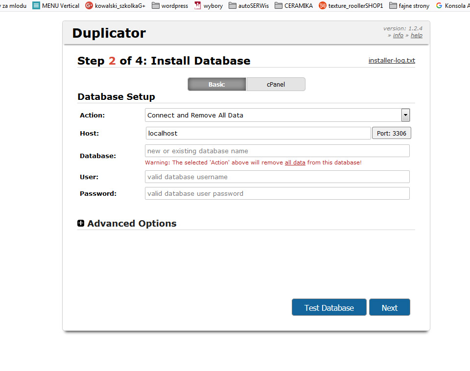Open the info link
This screenshot has width=470, height=371.
(398, 35)
